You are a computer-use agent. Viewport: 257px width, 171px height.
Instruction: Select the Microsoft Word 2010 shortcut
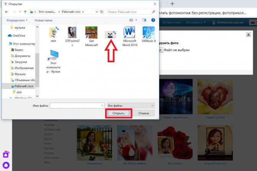(130, 37)
